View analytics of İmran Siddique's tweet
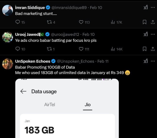 (x=113, y=22)
